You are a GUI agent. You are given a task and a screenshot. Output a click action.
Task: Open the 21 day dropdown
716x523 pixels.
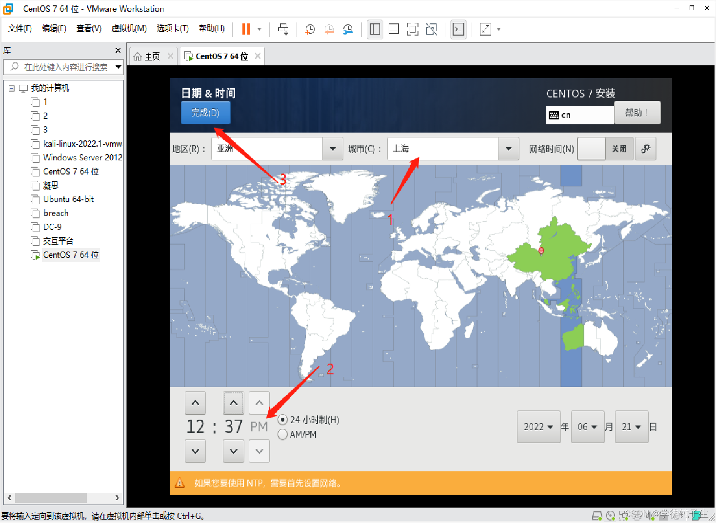coord(632,427)
